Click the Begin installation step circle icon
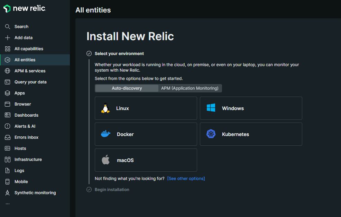The height and width of the screenshot is (217, 341). (x=89, y=190)
